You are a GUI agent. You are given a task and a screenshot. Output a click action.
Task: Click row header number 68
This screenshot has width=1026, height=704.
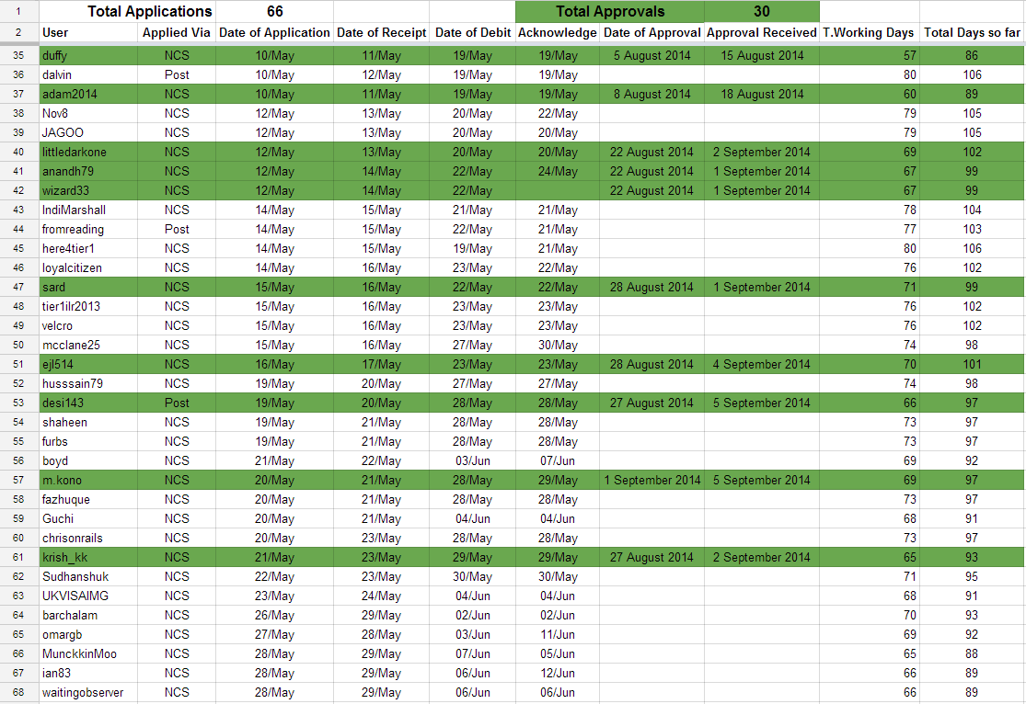click(x=18, y=692)
